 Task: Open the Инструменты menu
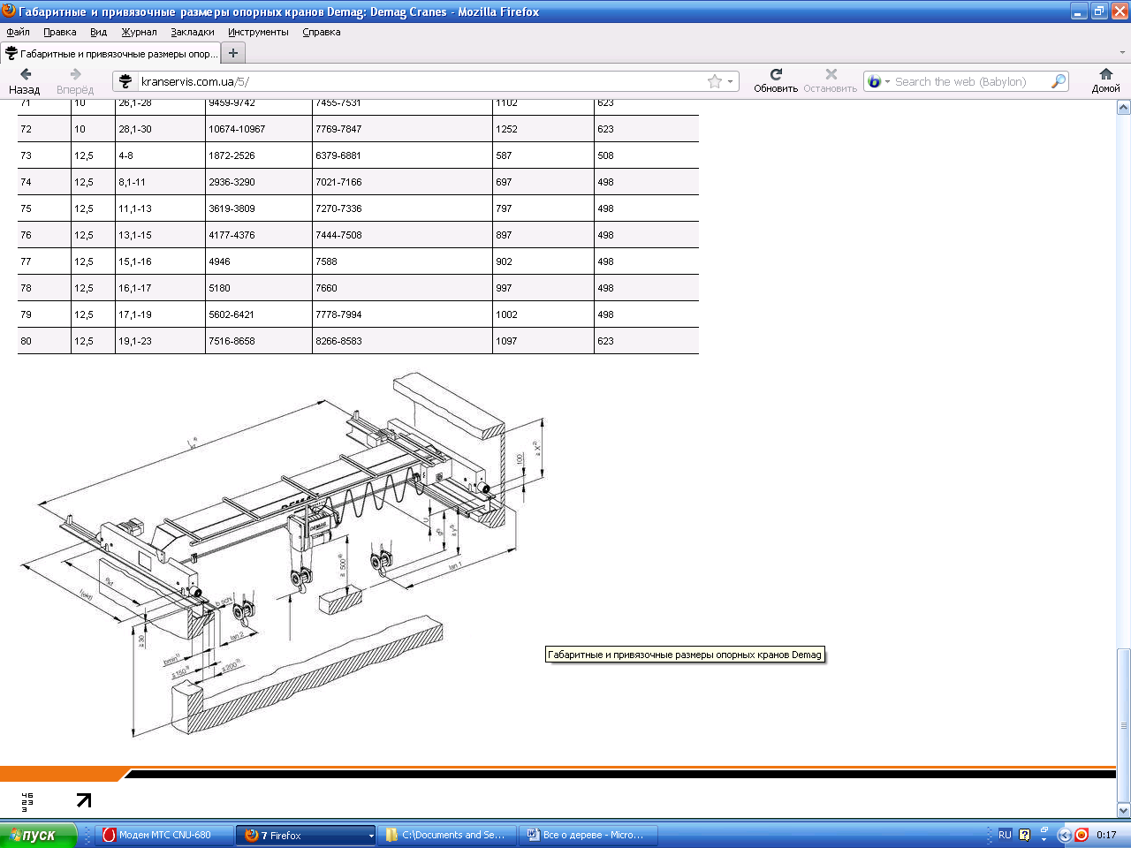tap(258, 32)
